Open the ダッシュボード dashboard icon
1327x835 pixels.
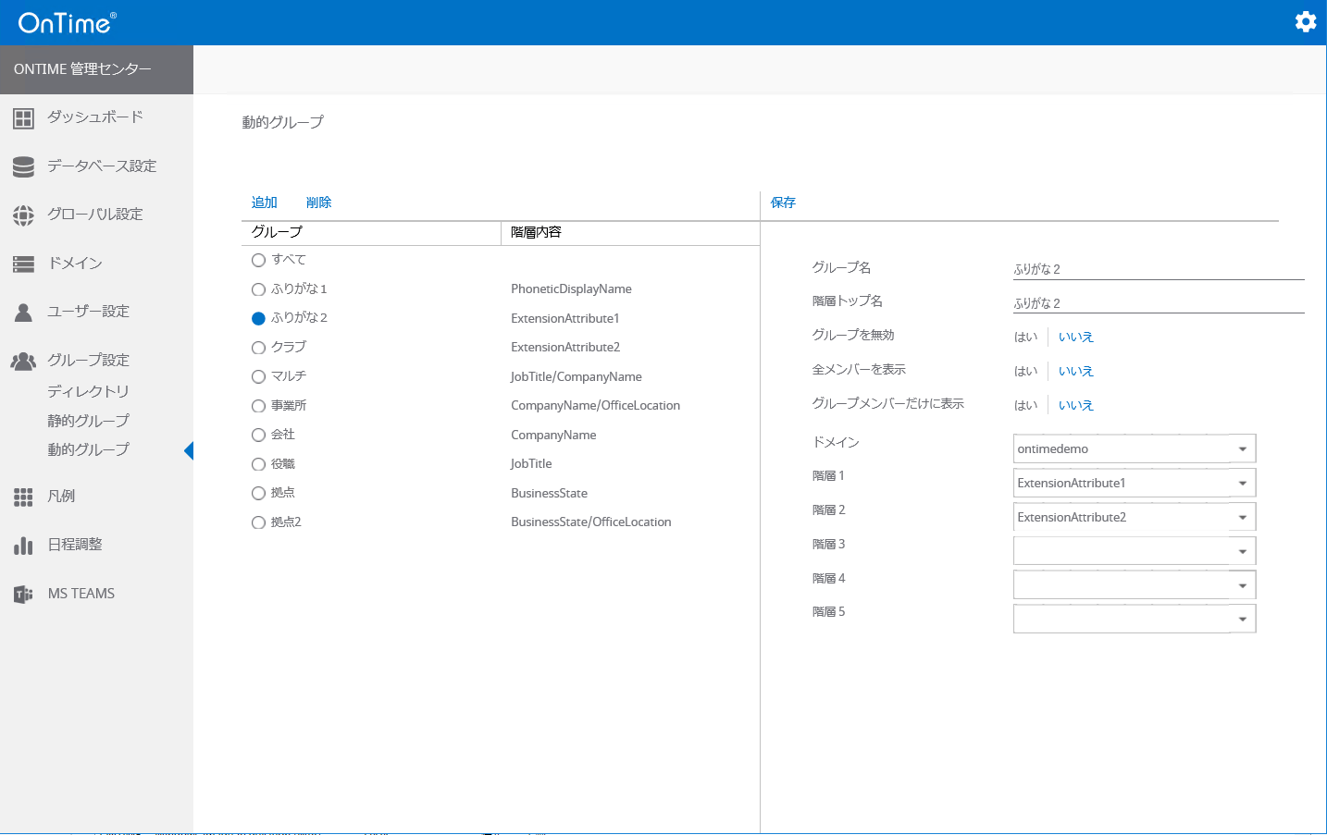click(x=24, y=118)
